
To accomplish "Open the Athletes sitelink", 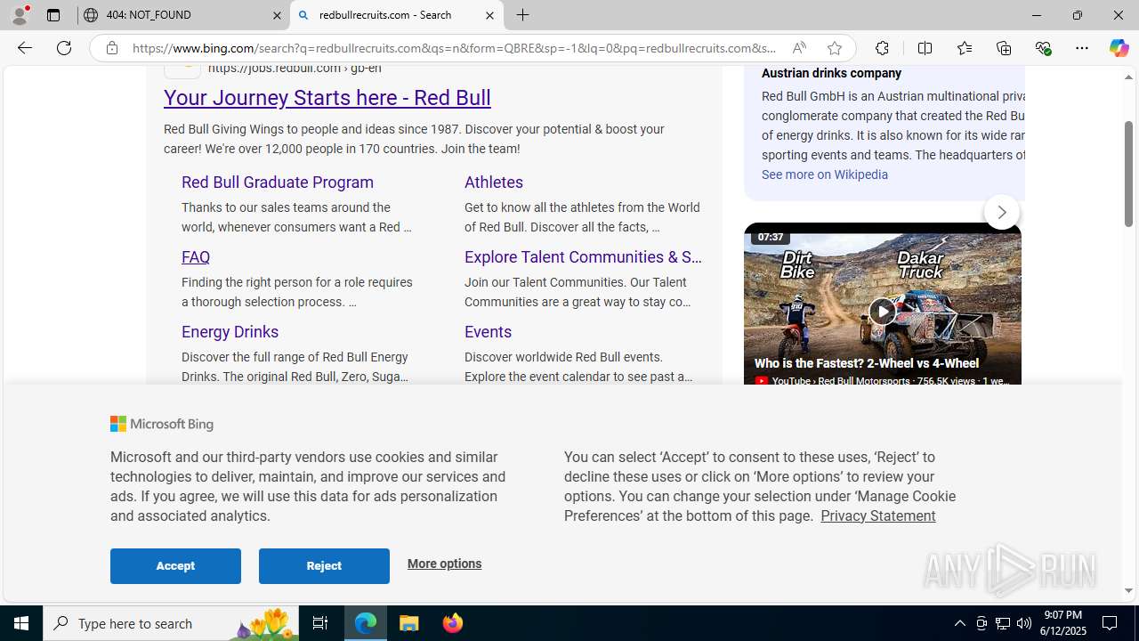I will coord(494,182).
